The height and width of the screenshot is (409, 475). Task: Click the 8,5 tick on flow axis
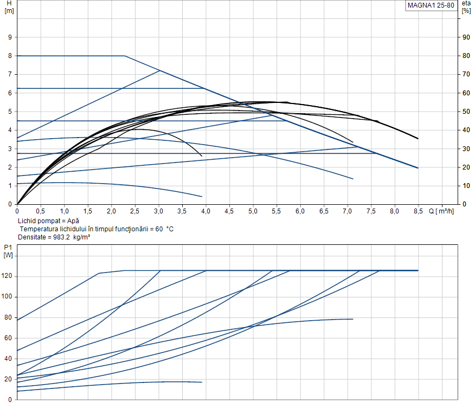[418, 211]
